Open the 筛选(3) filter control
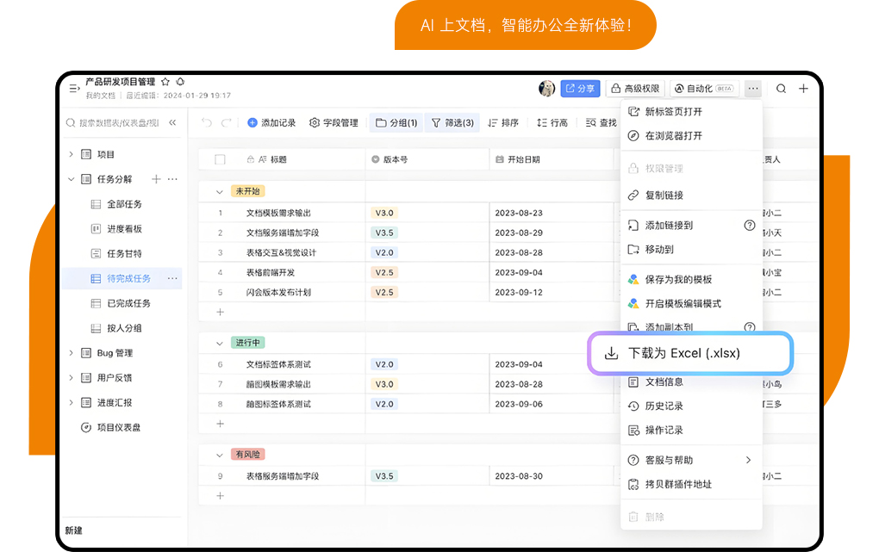 (x=452, y=123)
